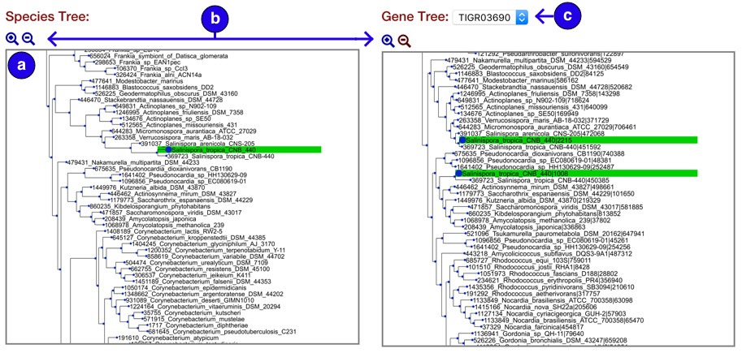742x353 pixels.
Task: Zoom in on the Gene Tree
Action: coord(388,41)
